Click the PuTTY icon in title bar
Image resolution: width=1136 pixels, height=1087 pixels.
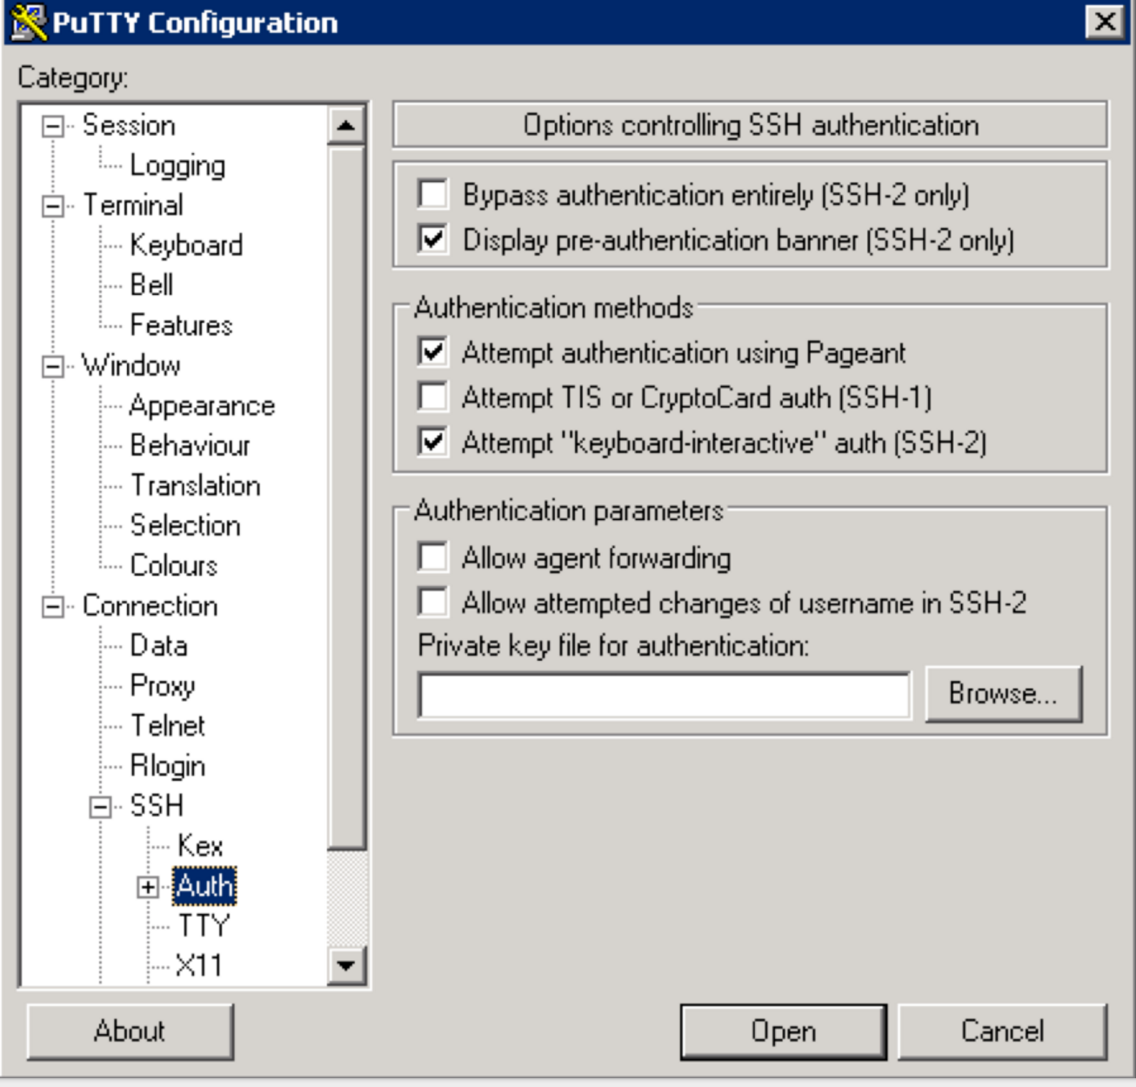coord(28,22)
